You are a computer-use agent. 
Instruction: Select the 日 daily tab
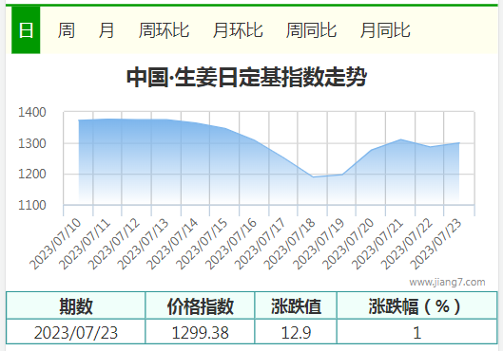point(26,30)
